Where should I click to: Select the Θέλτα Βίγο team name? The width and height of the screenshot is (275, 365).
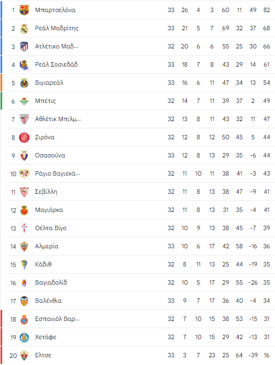(51, 228)
